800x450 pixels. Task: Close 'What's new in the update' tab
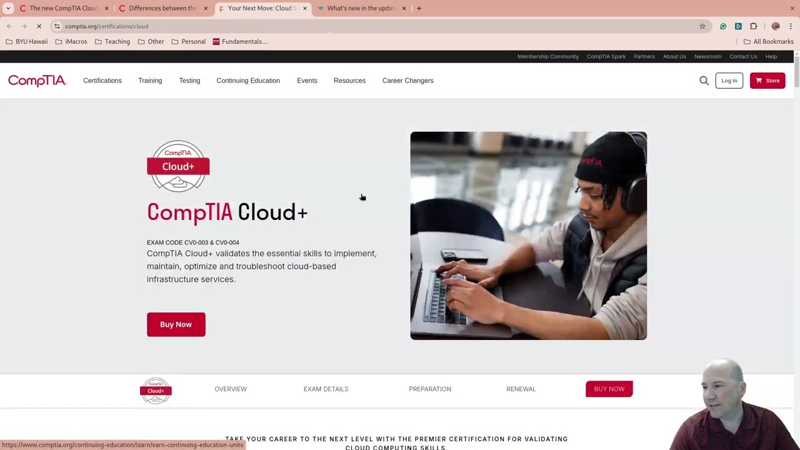(x=404, y=8)
